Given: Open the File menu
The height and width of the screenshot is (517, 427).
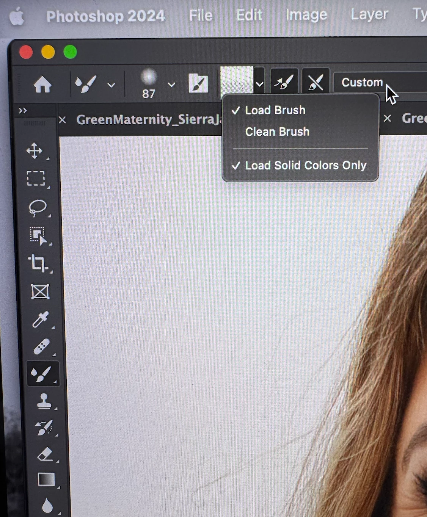Looking at the screenshot, I should pyautogui.click(x=201, y=16).
